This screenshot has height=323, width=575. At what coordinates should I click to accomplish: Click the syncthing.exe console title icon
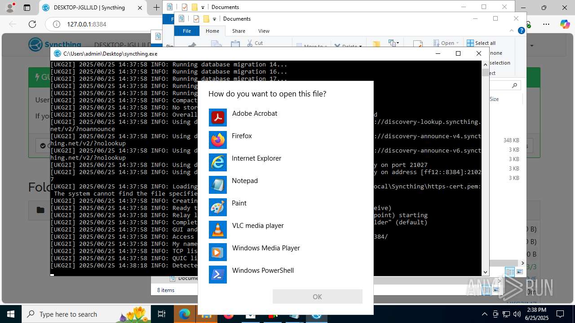(x=57, y=53)
